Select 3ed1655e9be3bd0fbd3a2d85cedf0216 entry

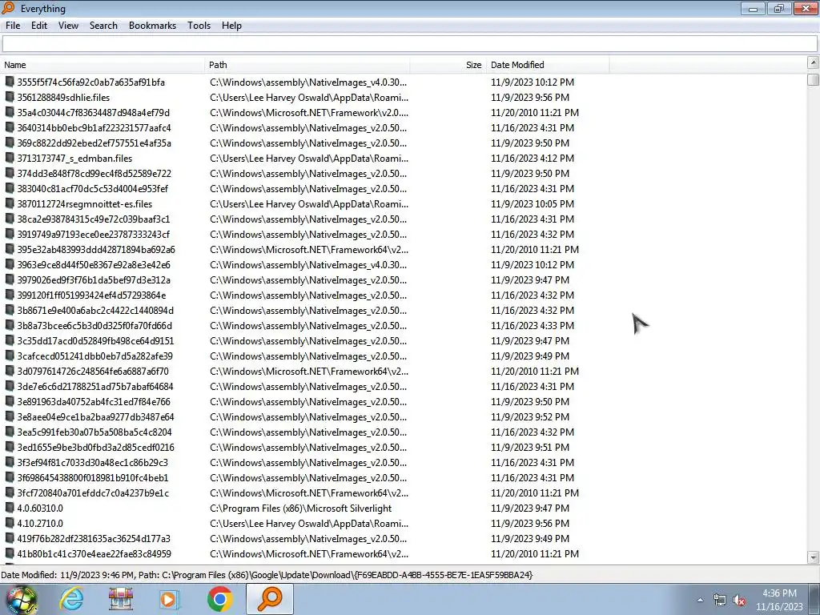96,447
